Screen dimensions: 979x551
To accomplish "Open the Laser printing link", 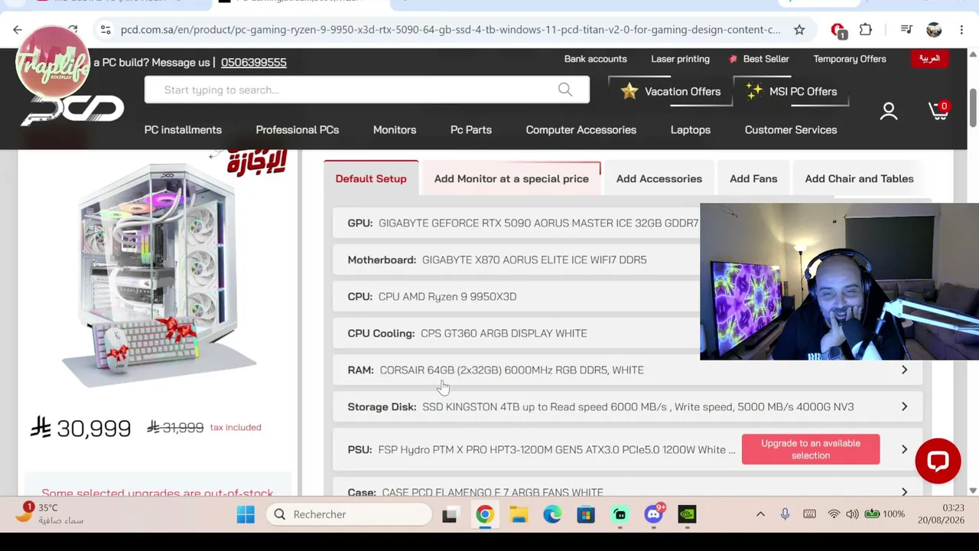I will pos(681,59).
